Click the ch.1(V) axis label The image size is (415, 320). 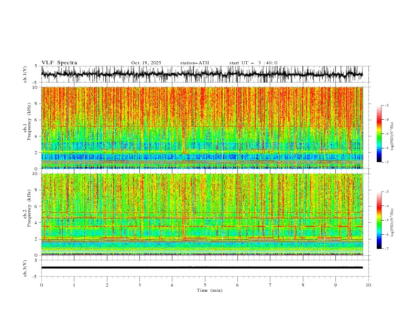[x=25, y=74]
